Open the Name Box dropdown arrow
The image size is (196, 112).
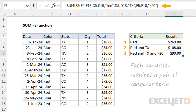pos(27,6)
